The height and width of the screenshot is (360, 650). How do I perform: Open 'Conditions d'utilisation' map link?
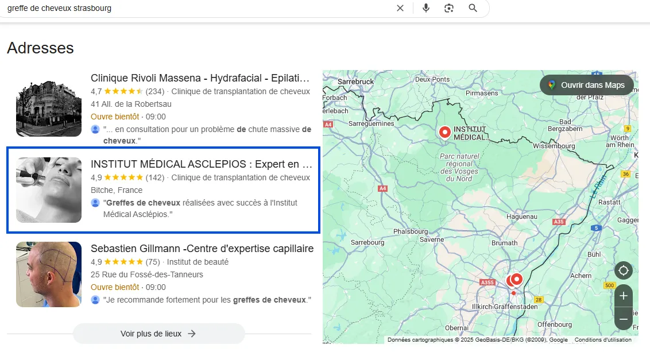tap(603, 340)
